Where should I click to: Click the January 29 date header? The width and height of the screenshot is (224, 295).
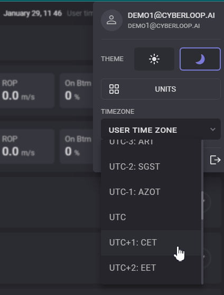coord(33,13)
